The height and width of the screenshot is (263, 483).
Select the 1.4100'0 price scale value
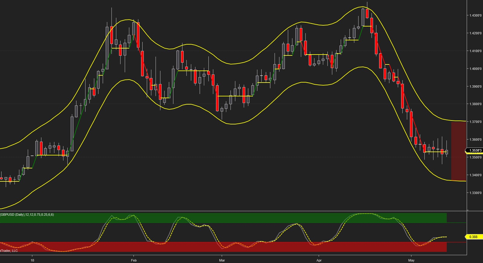point(475,51)
